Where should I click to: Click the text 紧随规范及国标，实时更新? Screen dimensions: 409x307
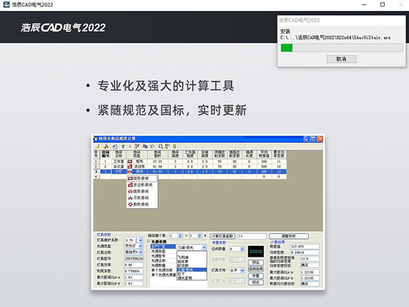pos(172,110)
